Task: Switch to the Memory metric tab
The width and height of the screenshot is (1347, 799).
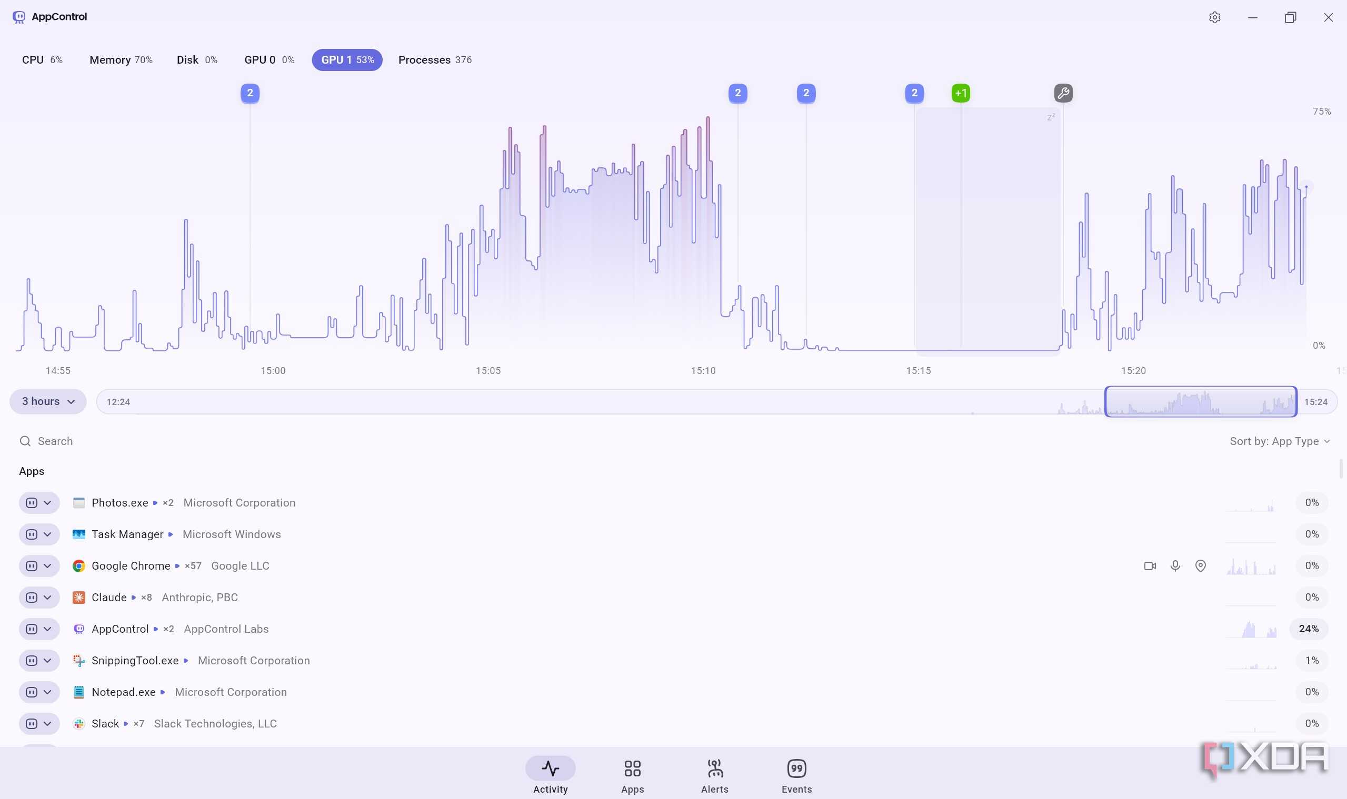Action: (121, 60)
